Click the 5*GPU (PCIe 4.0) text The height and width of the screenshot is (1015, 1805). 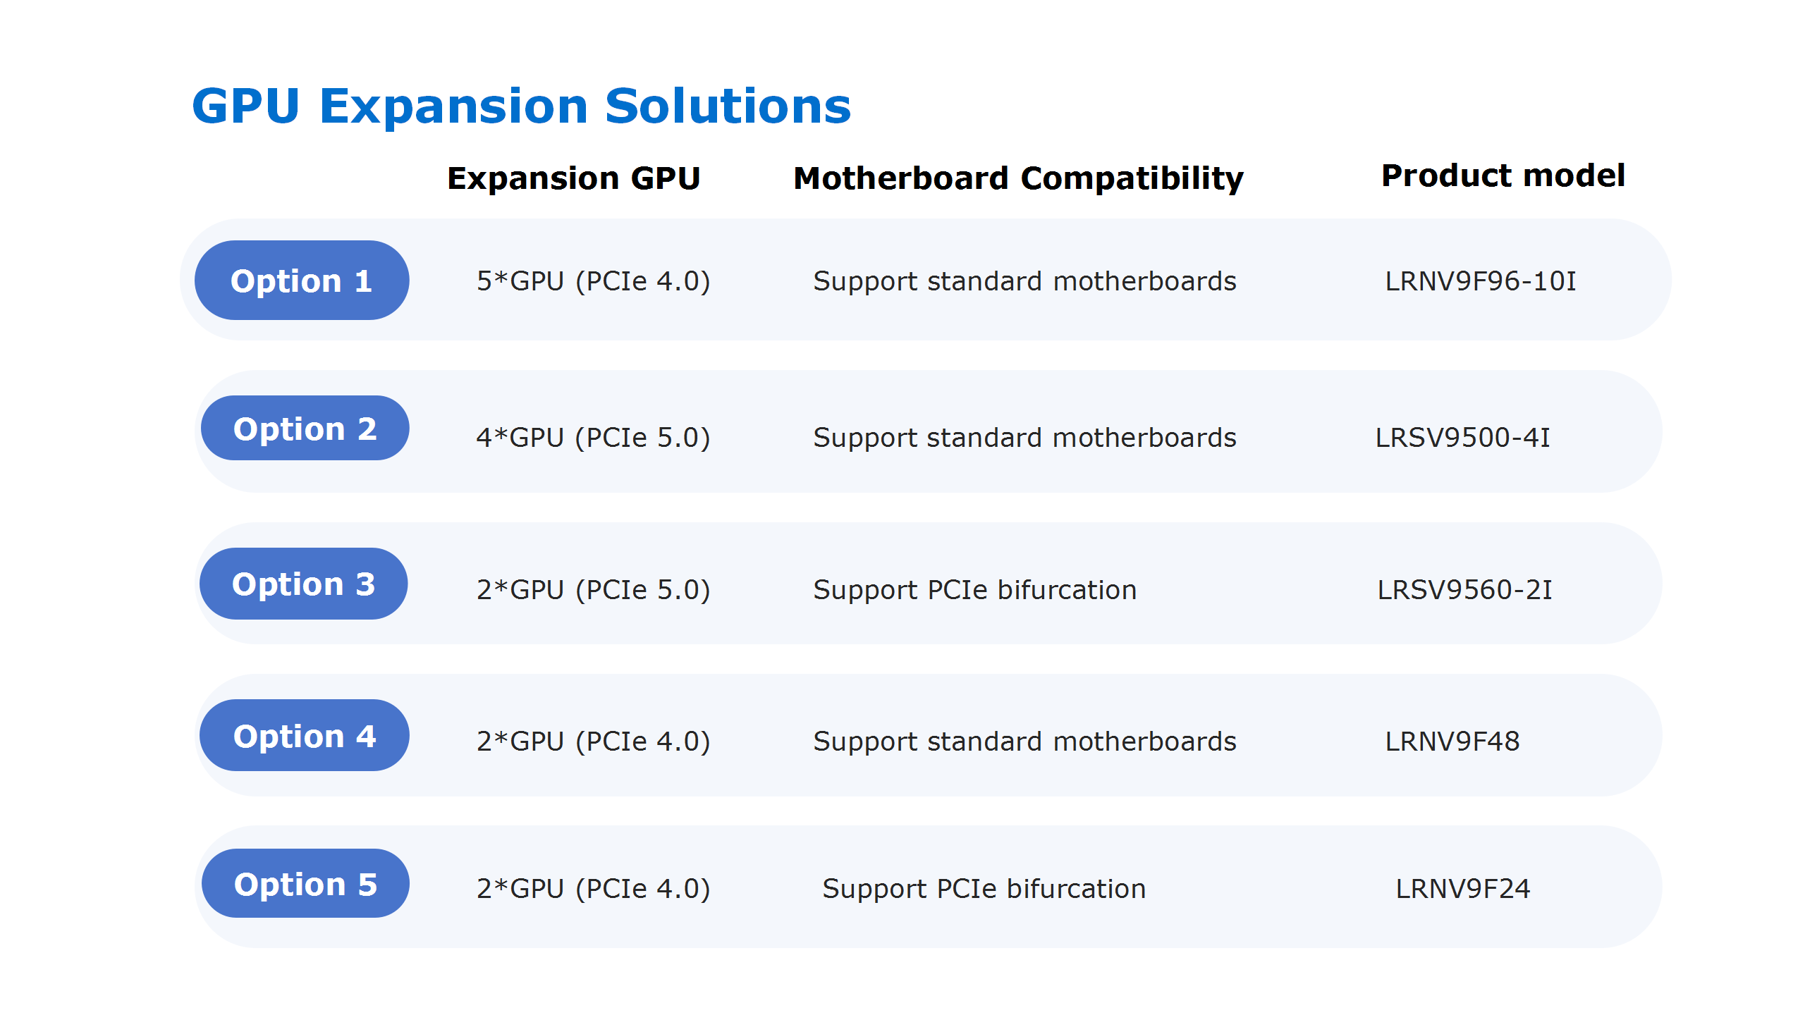click(x=593, y=282)
